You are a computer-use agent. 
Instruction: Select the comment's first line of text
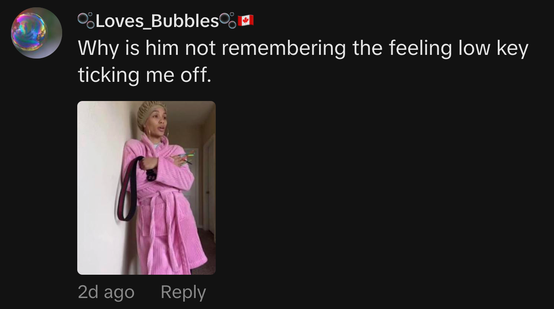[x=303, y=48]
